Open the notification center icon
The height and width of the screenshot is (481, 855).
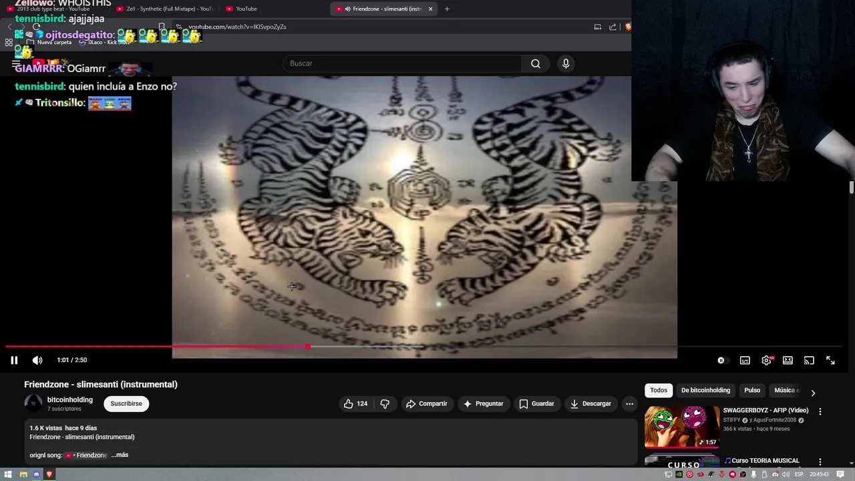840,474
